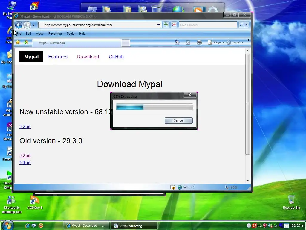Click the second Quick Launch icon
306x230 pixels.
[34, 226]
